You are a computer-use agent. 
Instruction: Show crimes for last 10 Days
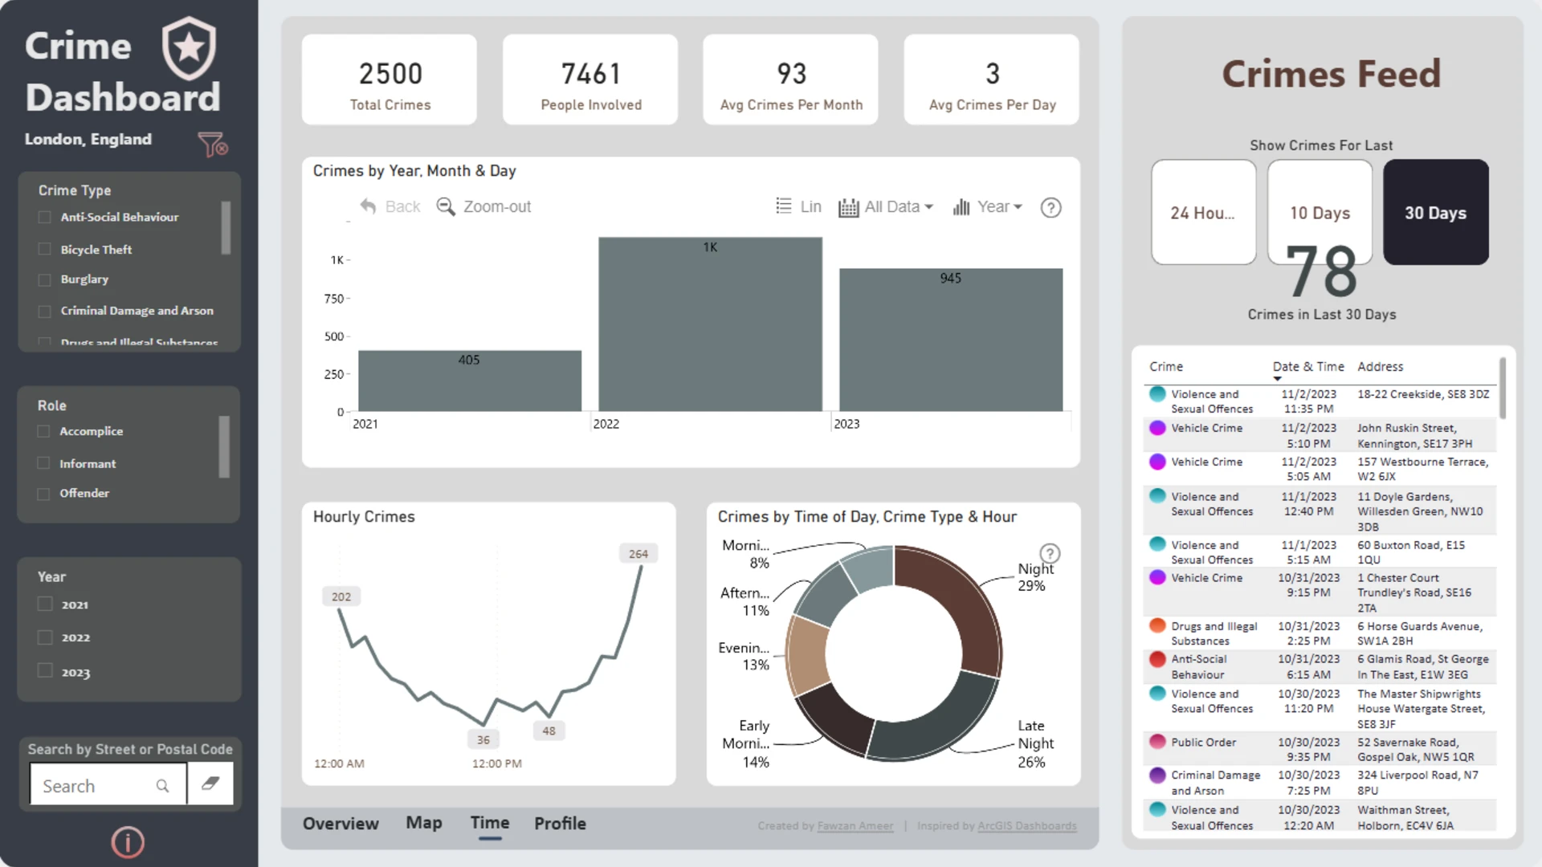point(1320,212)
